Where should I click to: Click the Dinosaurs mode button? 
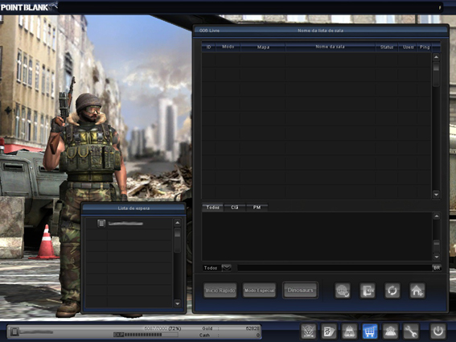point(300,290)
